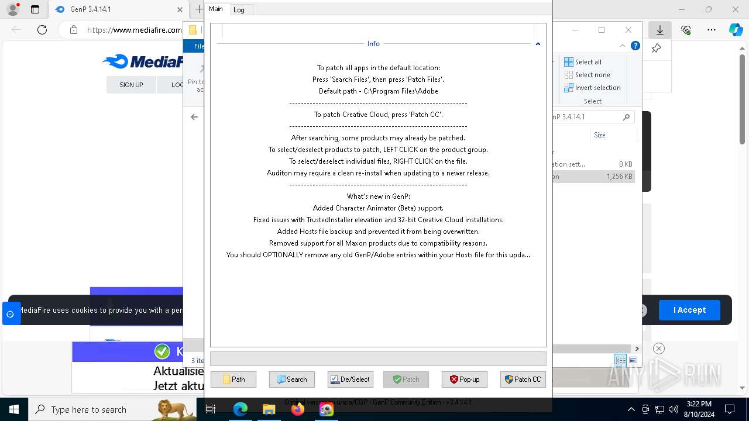This screenshot has width=749, height=421.
Task: Click the Path button
Action: pos(233,379)
